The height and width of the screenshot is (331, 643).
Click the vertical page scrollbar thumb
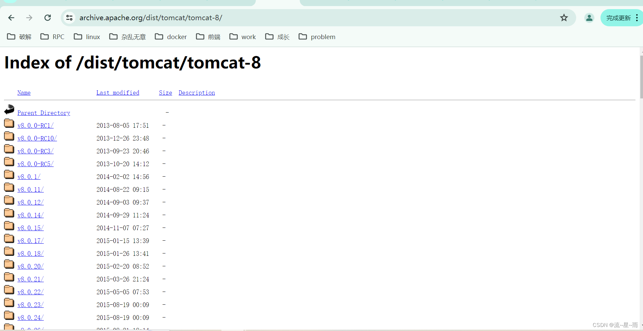641,77
